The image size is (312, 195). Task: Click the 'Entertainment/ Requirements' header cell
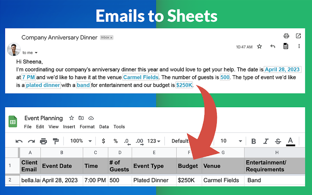[x=275, y=166]
